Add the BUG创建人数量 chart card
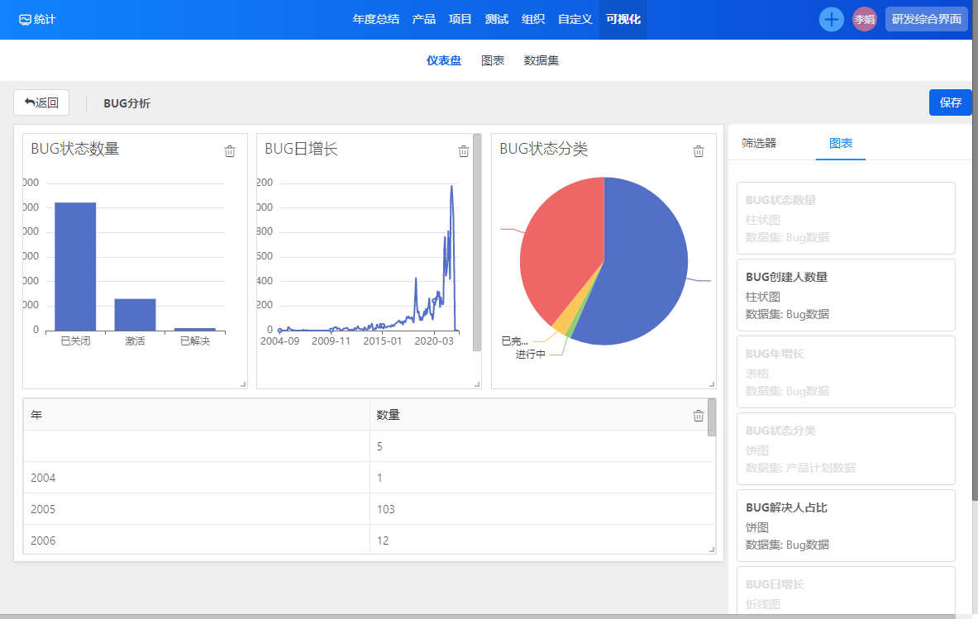The height and width of the screenshot is (619, 978). click(x=845, y=295)
